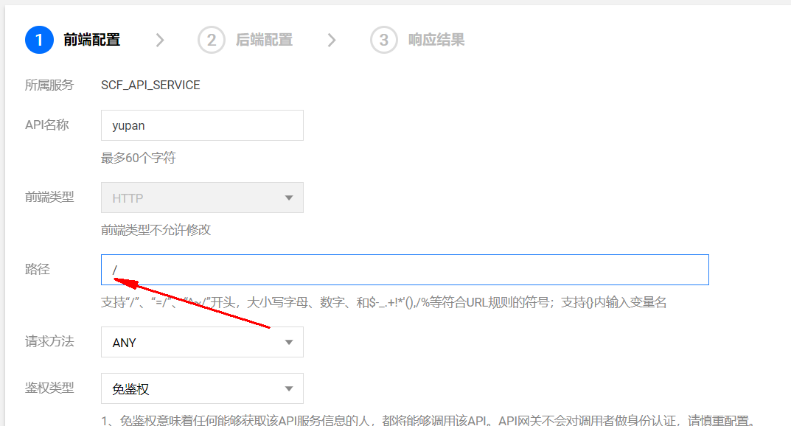Click the arrow icon in 鉴权类型 dropdown
The image size is (791, 426).
288,389
